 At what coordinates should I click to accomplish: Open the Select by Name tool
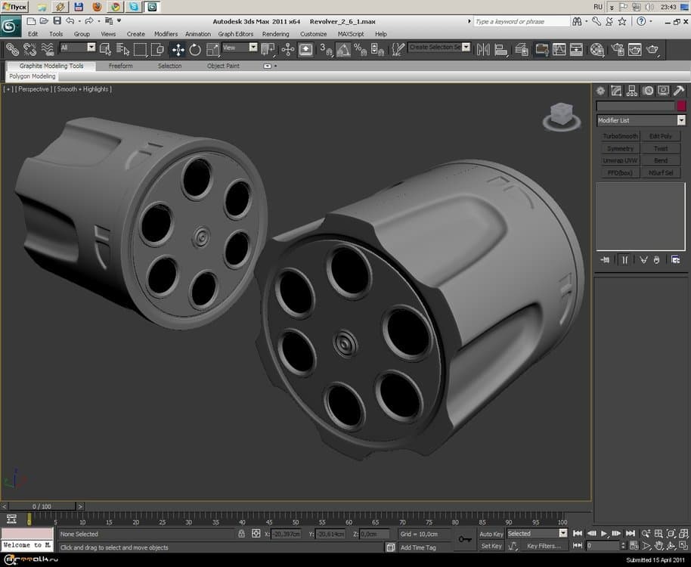coord(122,50)
